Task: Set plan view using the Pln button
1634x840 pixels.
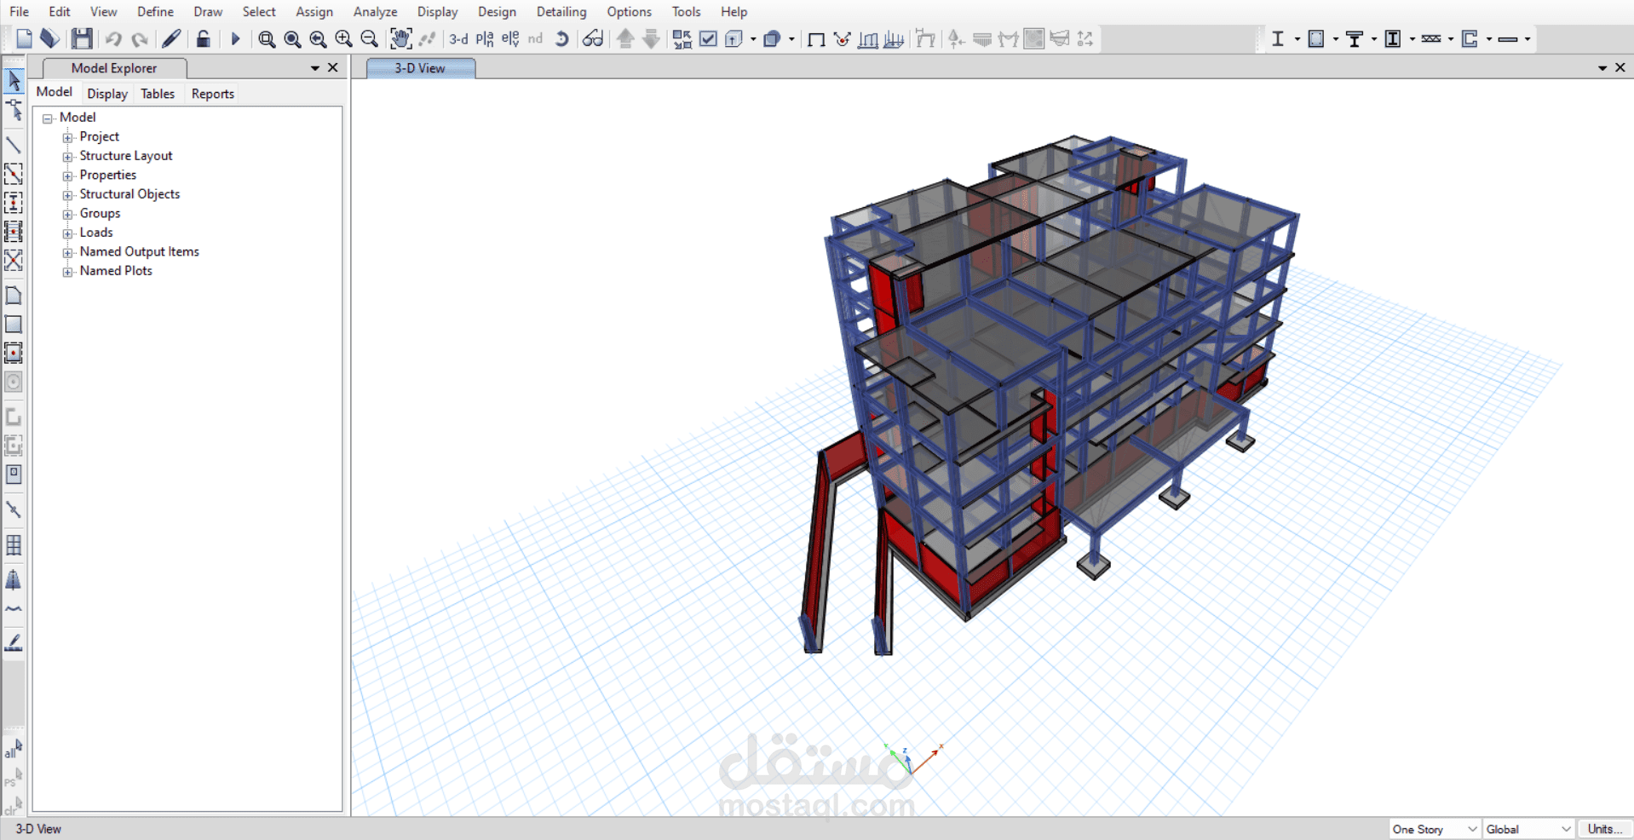Action: tap(485, 38)
